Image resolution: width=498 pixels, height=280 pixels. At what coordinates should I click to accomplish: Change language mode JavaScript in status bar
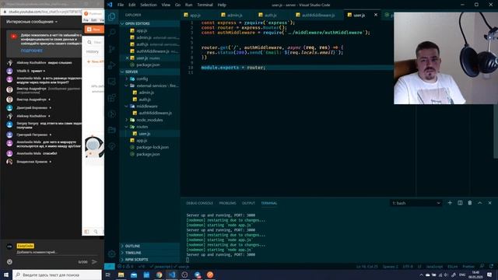434,267
